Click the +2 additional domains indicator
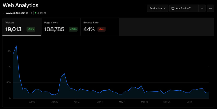This screenshot has width=217, height=109. coord(31,13)
